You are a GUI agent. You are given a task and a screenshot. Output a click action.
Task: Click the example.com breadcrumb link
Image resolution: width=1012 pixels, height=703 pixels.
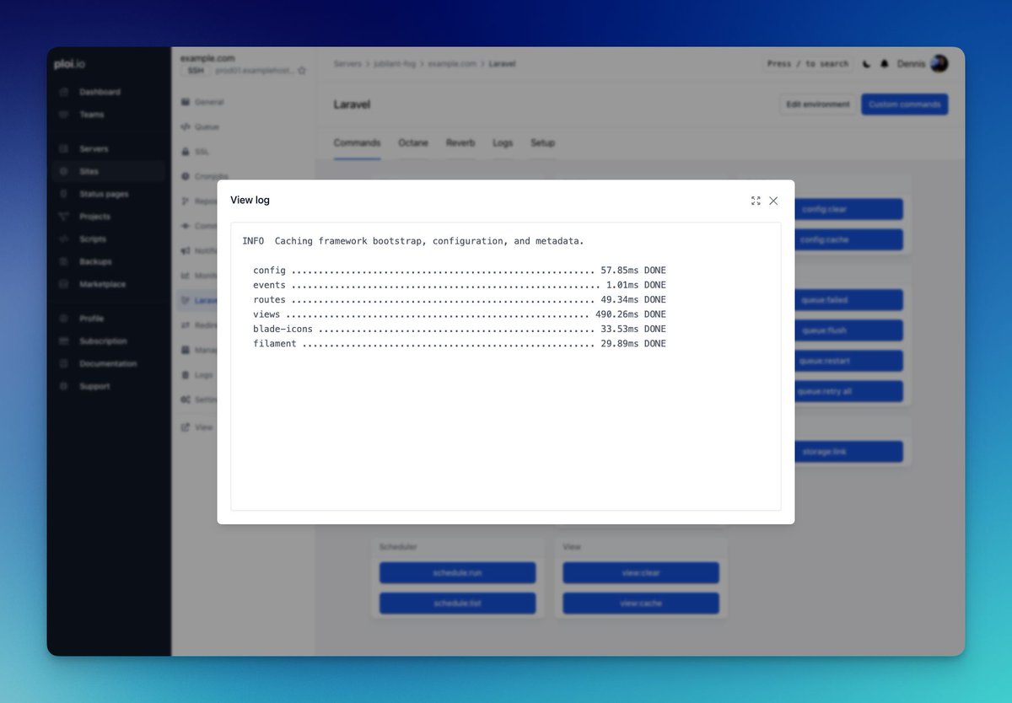[x=453, y=64]
